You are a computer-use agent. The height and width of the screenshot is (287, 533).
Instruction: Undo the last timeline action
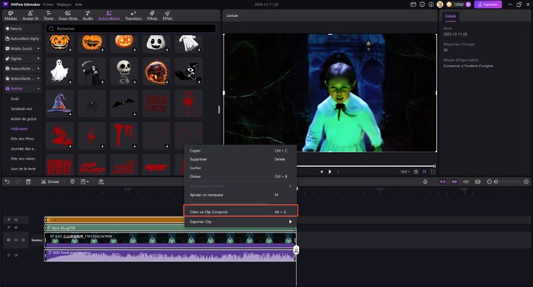point(7,182)
